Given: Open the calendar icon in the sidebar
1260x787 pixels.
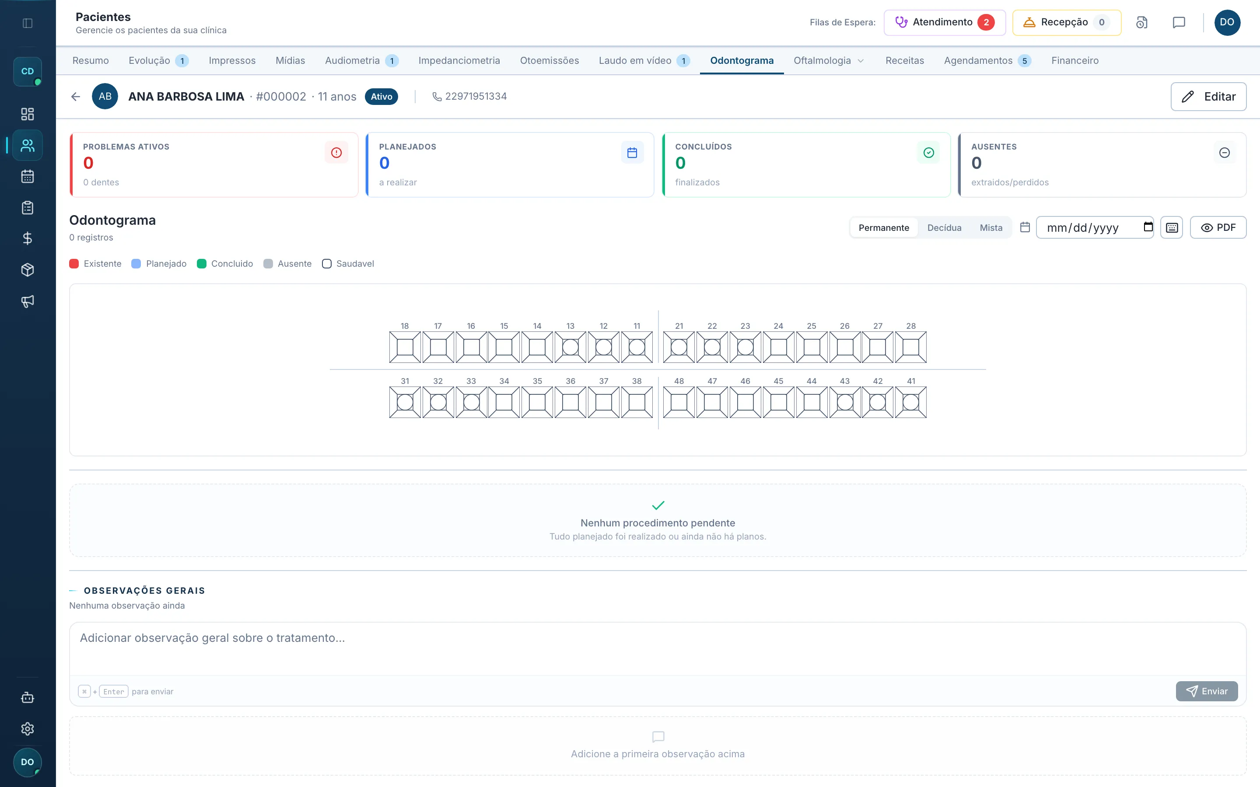Looking at the screenshot, I should tap(28, 177).
